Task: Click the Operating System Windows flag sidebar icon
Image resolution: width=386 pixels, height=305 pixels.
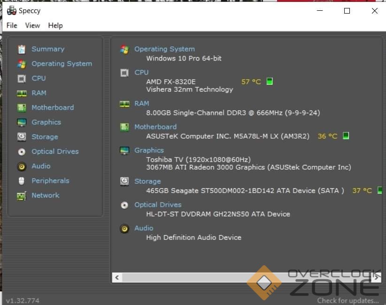Action: [x=22, y=64]
